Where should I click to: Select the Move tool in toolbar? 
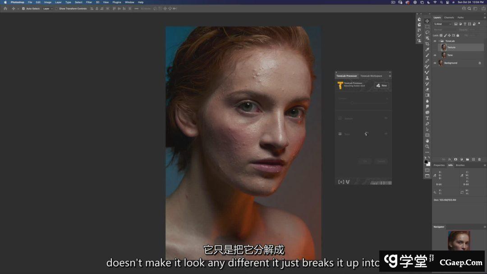pyautogui.click(x=427, y=21)
